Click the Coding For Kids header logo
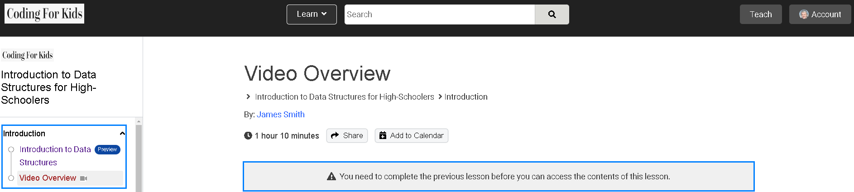The width and height of the screenshot is (854, 192). pos(44,14)
